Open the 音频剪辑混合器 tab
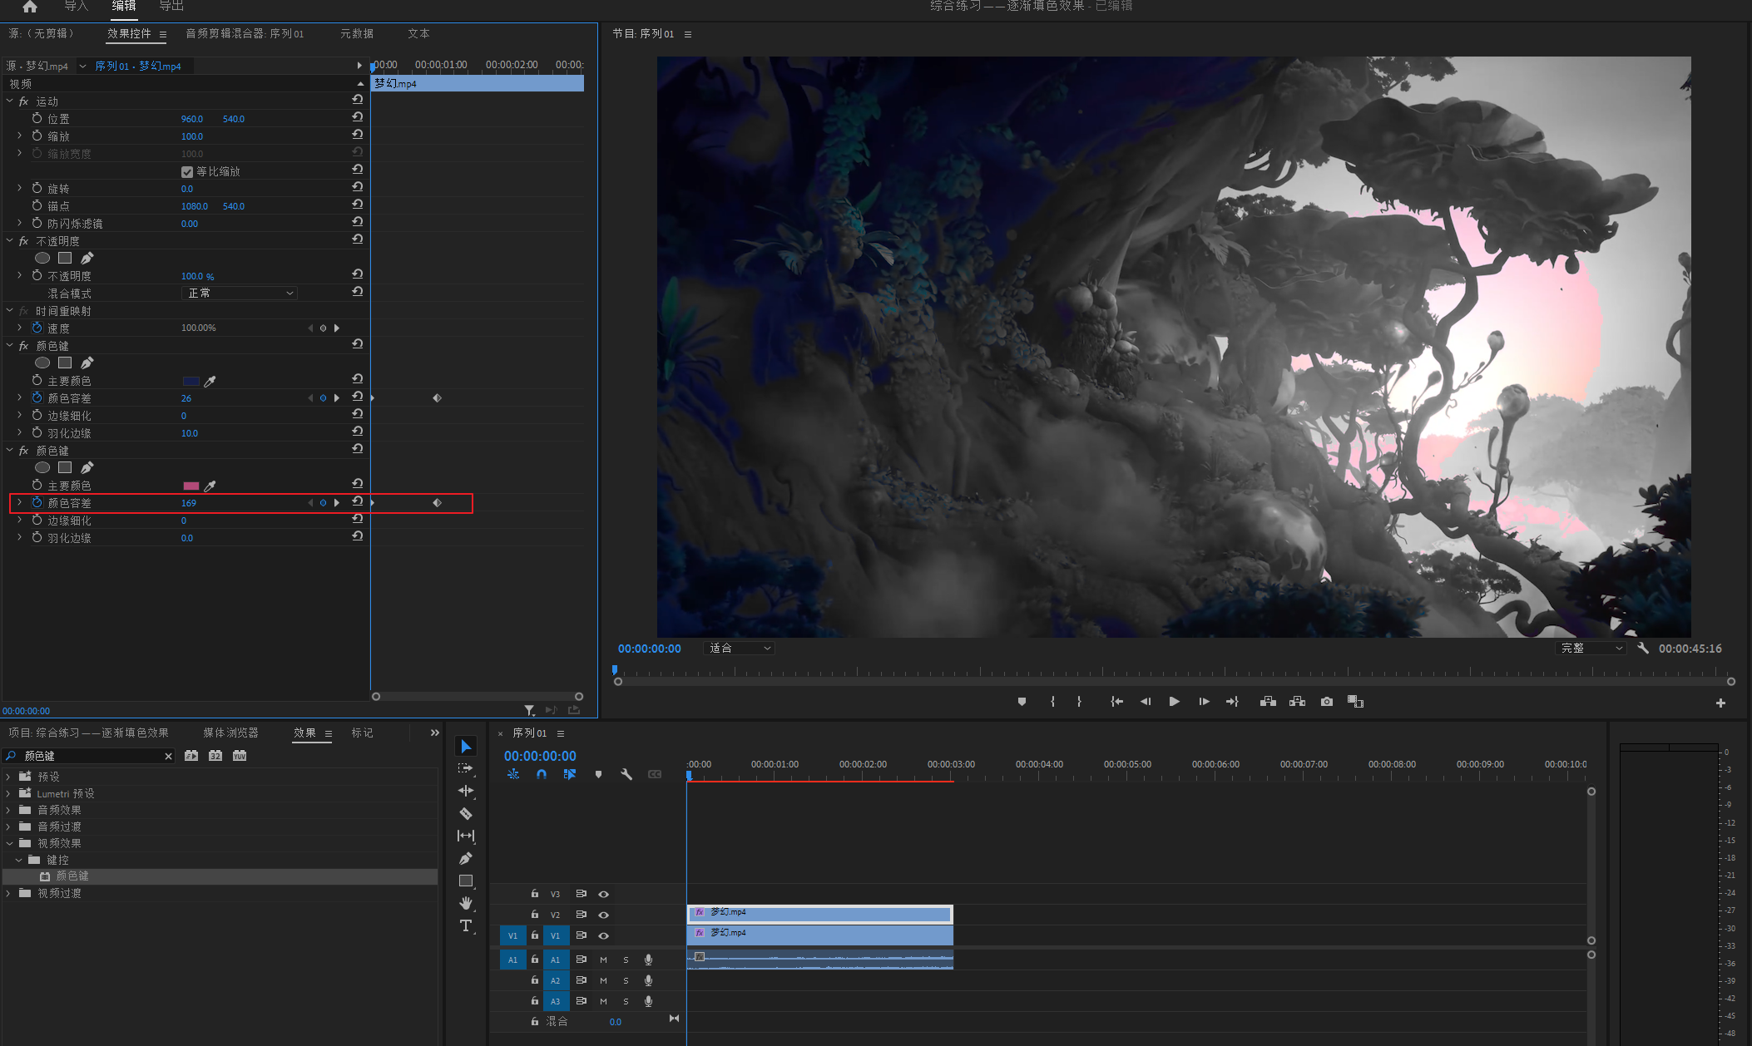The image size is (1752, 1046). click(x=245, y=33)
